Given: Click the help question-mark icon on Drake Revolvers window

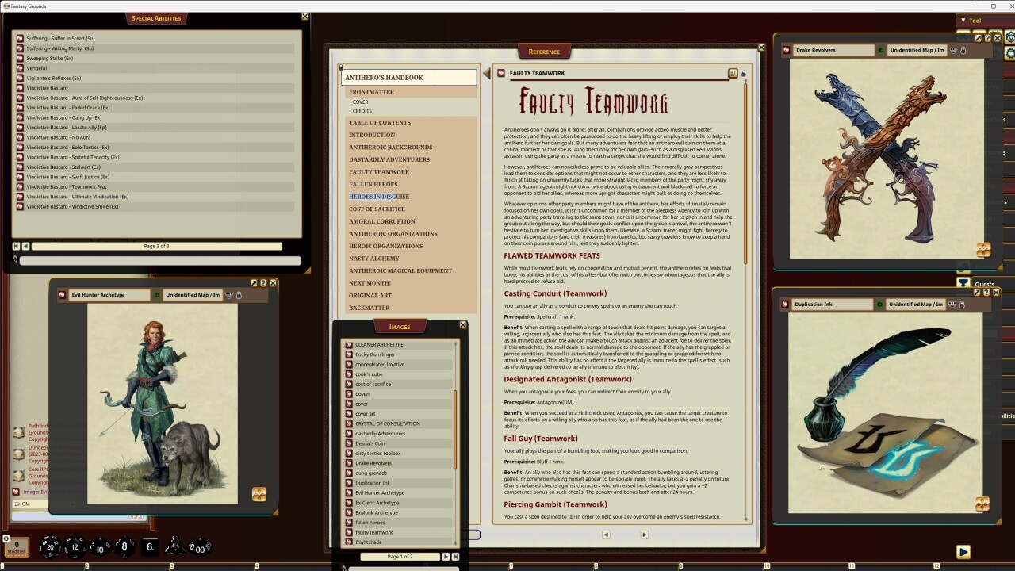Looking at the screenshot, I should [x=986, y=37].
